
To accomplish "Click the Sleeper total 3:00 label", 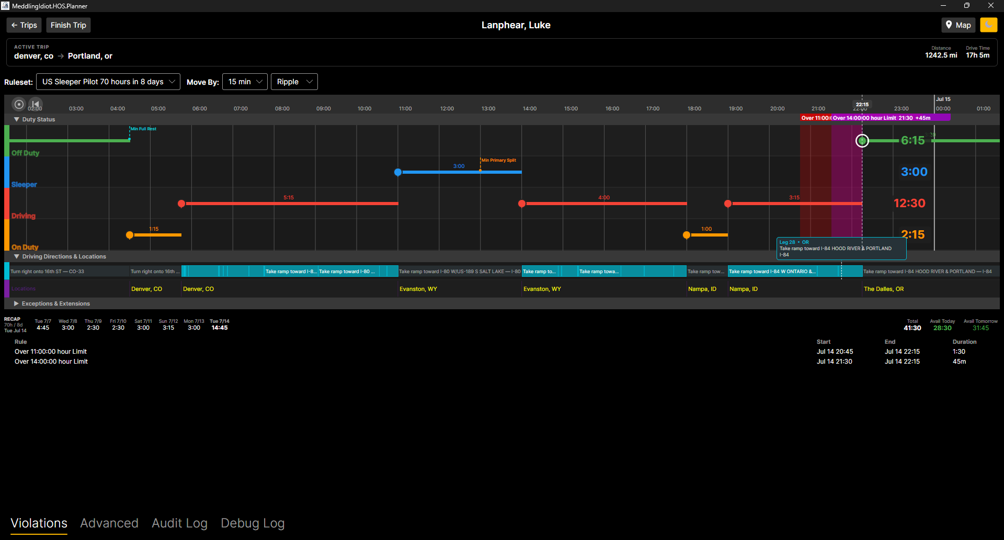I will point(914,172).
